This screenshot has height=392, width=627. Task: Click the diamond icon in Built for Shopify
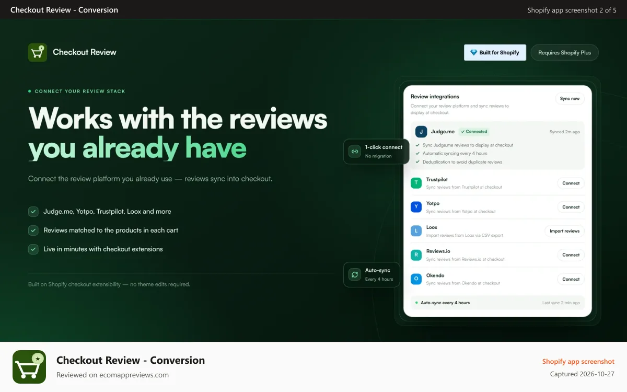tap(474, 53)
